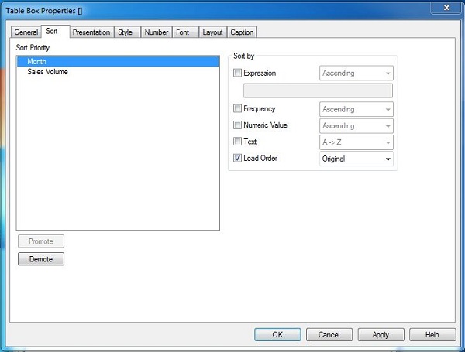The width and height of the screenshot is (465, 352).
Task: Close the Table Box Properties dialog
Action: [x=446, y=7]
